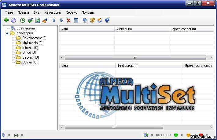Select Все пакеты in the tree
The width and height of the screenshot is (217, 140).
pos(26,28)
